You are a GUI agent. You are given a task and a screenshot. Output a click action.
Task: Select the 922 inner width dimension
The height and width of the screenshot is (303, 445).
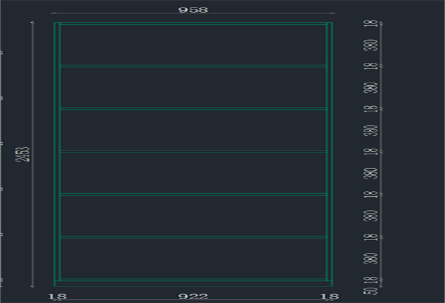pyautogui.click(x=193, y=296)
